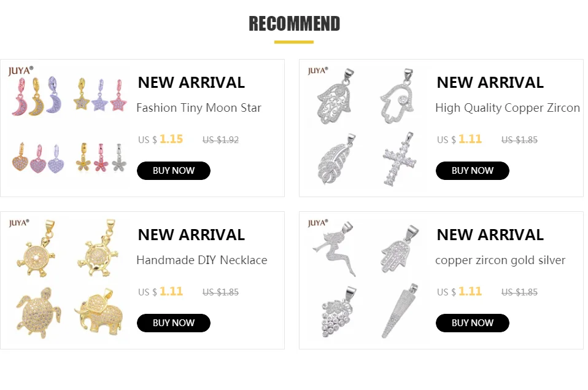Click the RECOMMEND section heading

click(294, 24)
